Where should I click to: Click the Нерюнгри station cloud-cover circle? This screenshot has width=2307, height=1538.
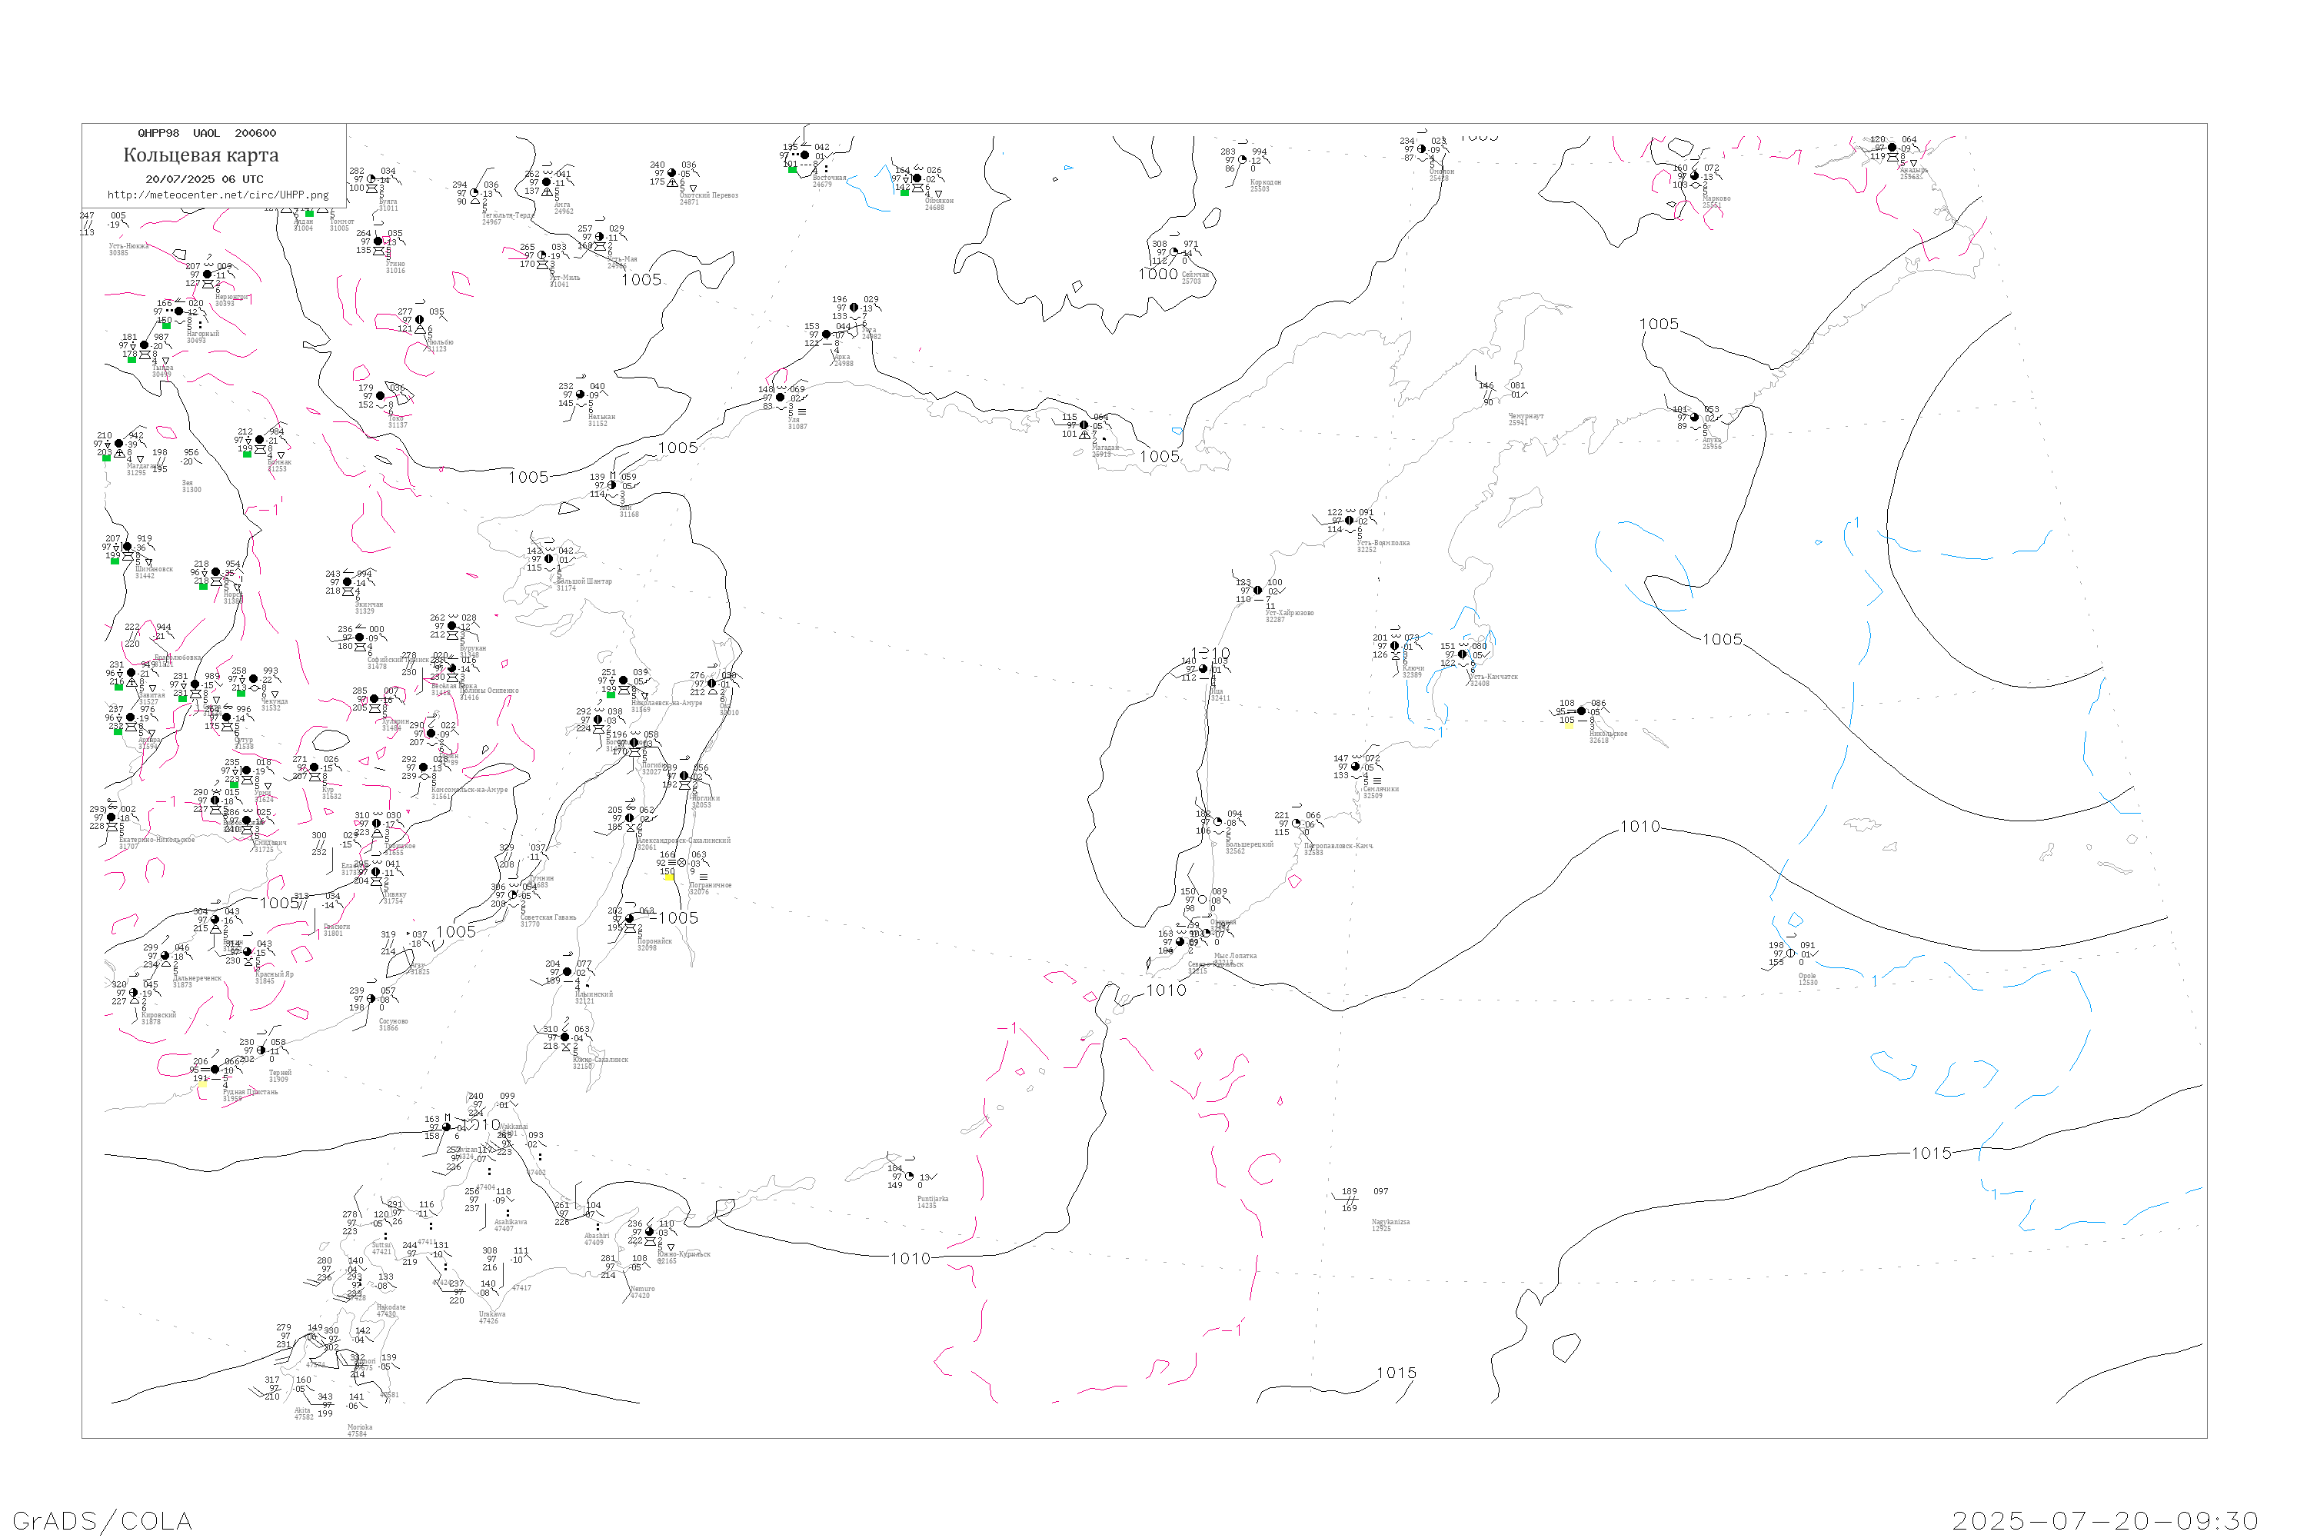(207, 275)
